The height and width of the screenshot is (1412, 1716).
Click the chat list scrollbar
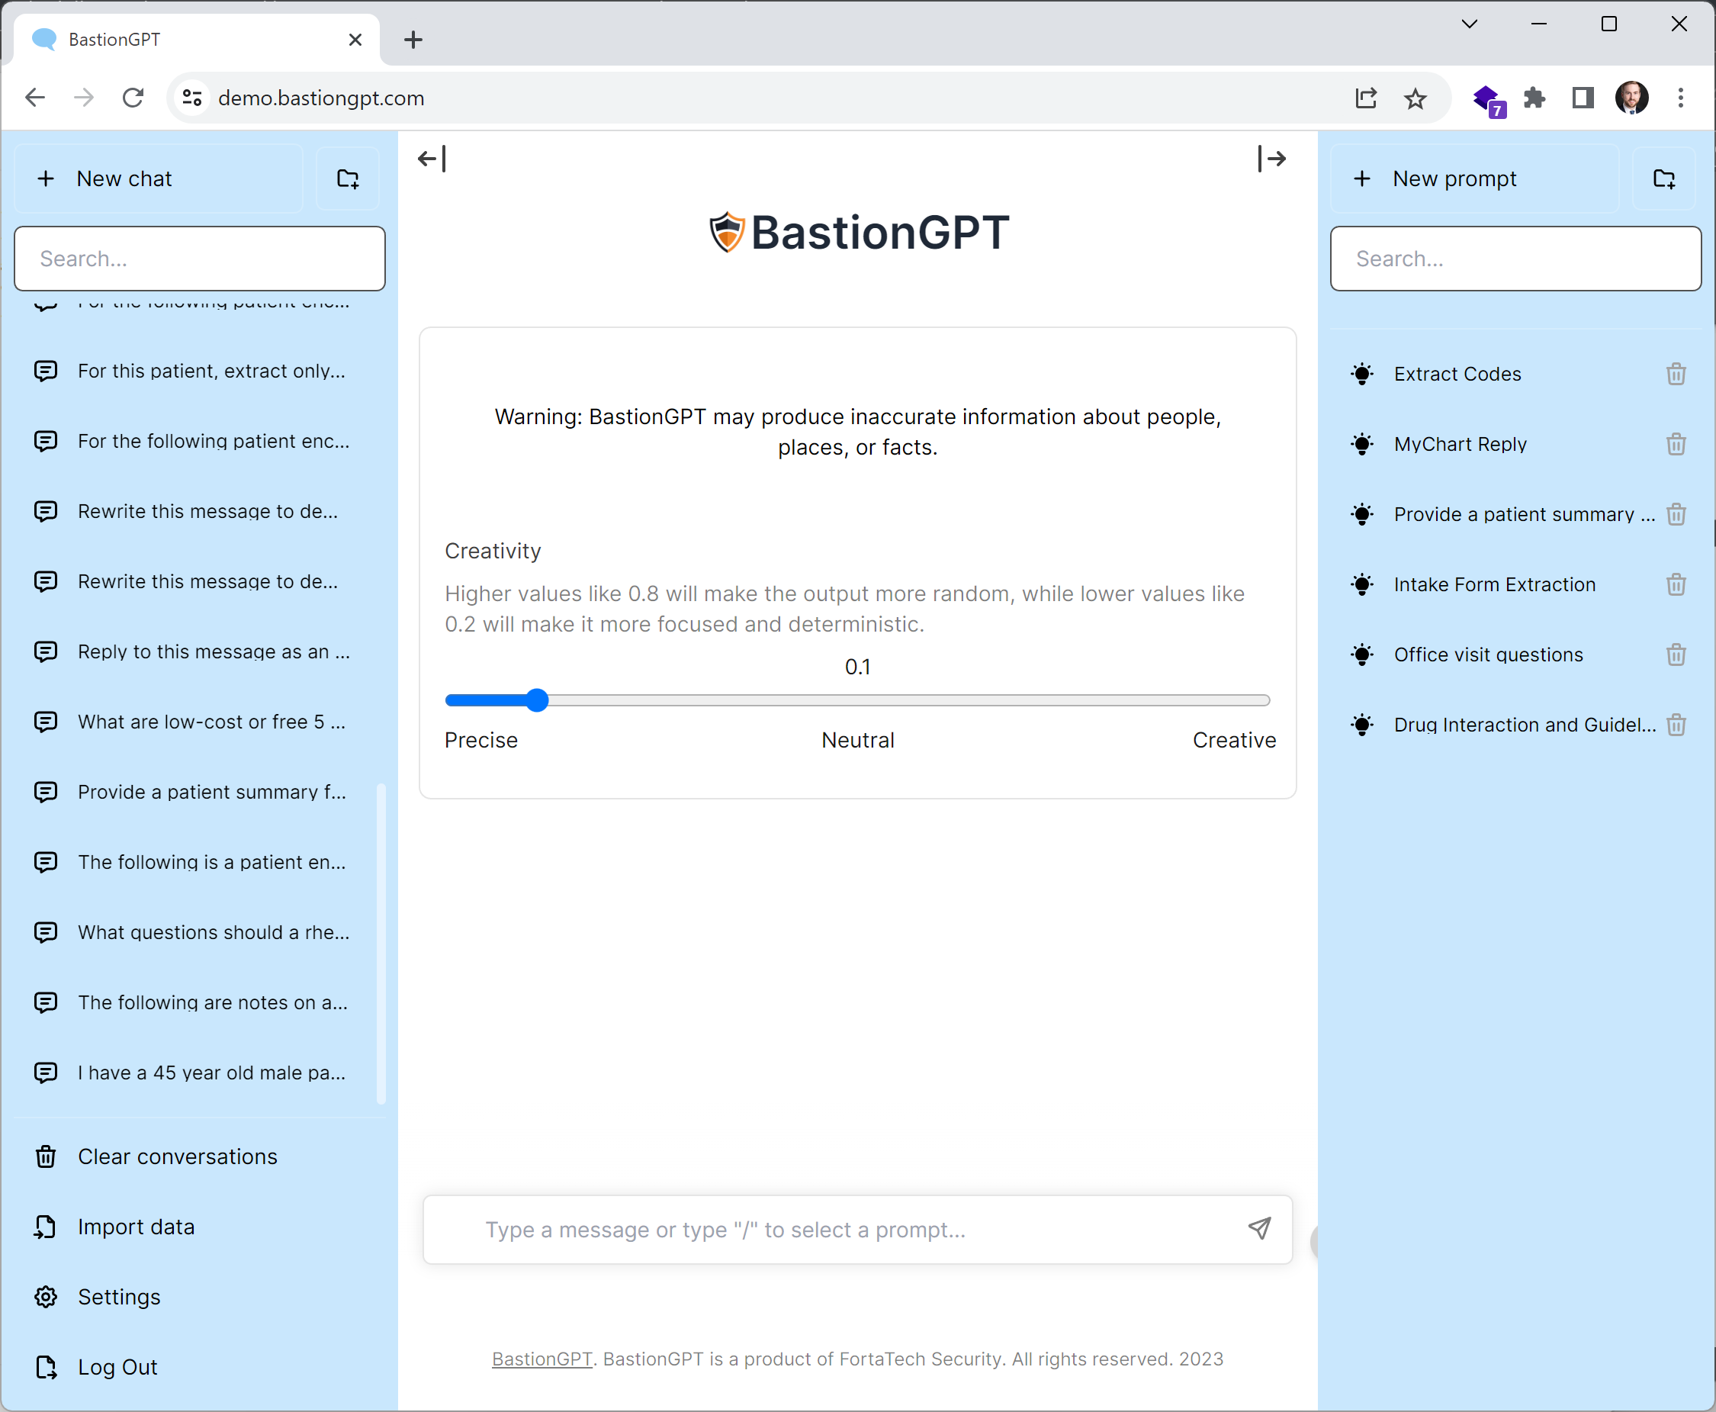(381, 944)
